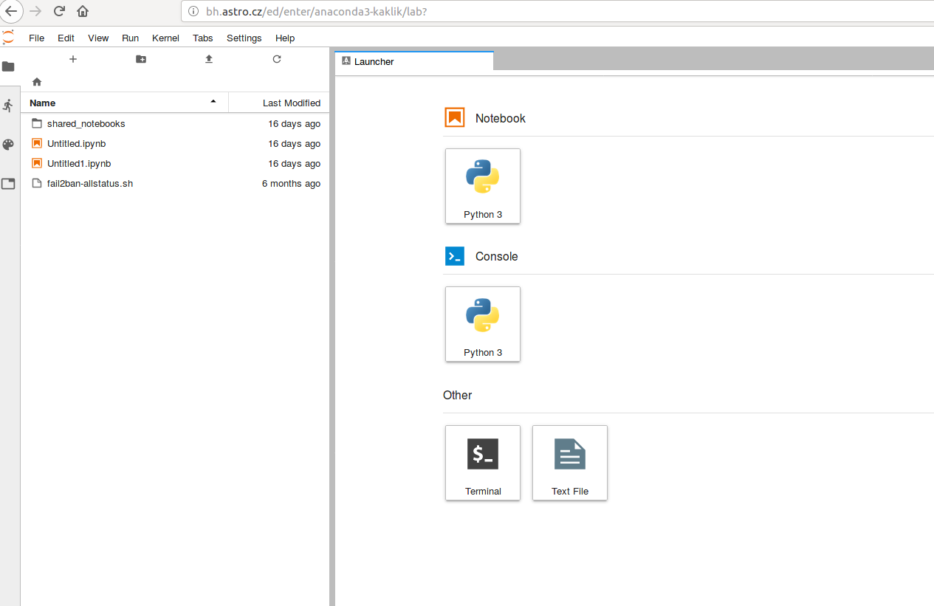Sort files by Last Modified column

(x=279, y=103)
